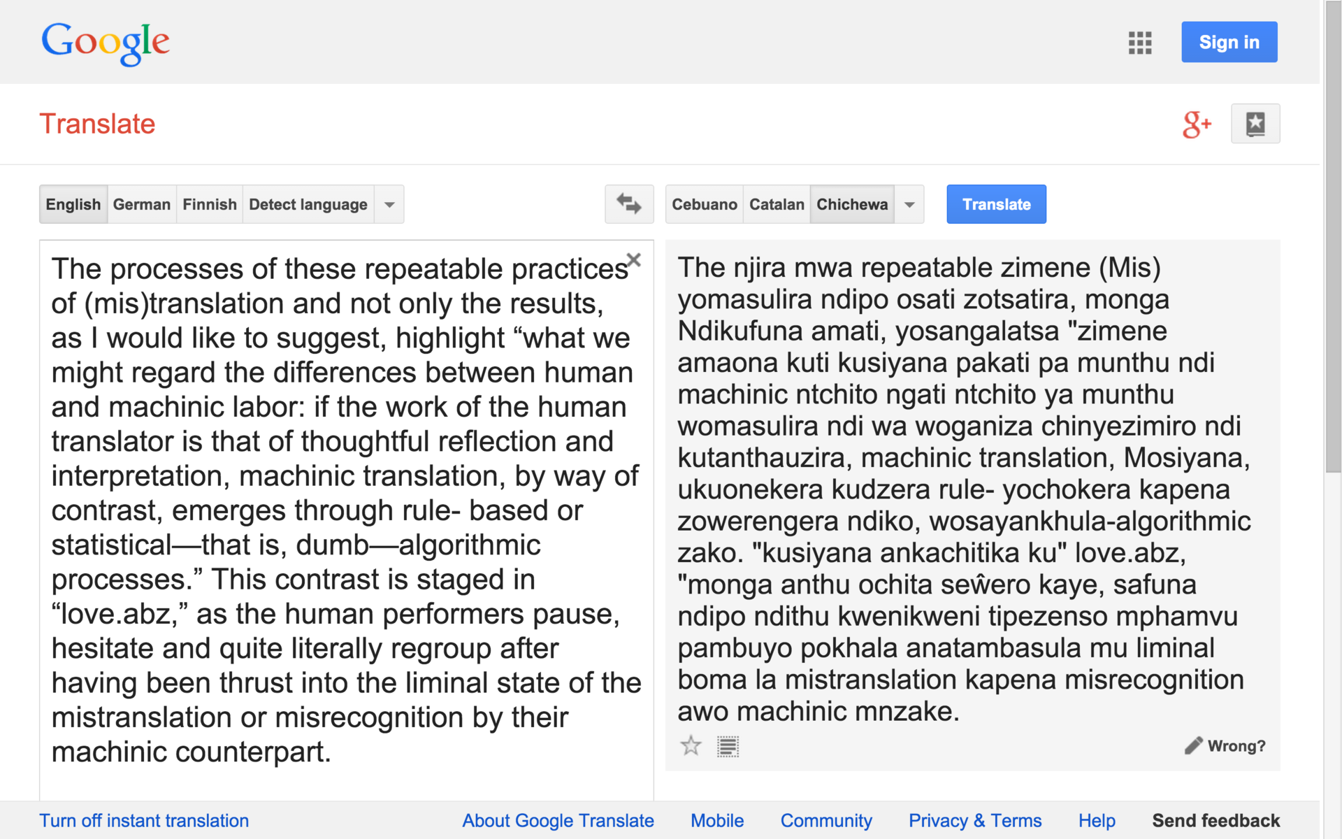Select Chichewa as target language
The image size is (1342, 839).
[851, 204]
